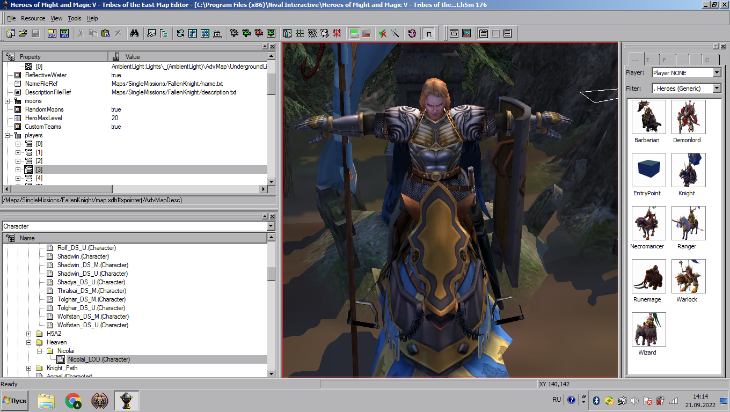This screenshot has height=412, width=730.
Task: Click the circular arrows refresh toolbar icon
Action: 180,33
